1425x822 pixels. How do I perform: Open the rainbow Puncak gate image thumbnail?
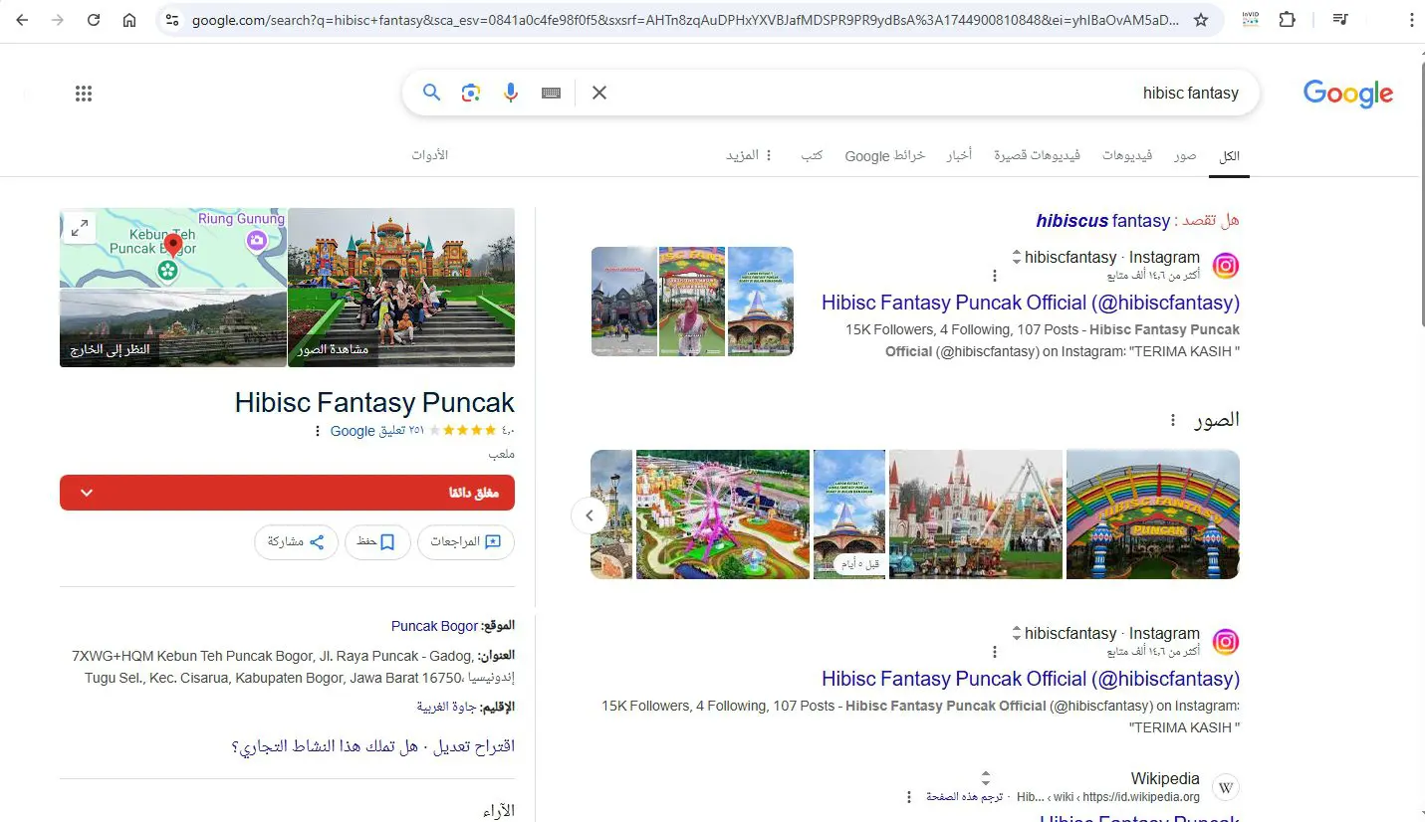(1153, 514)
